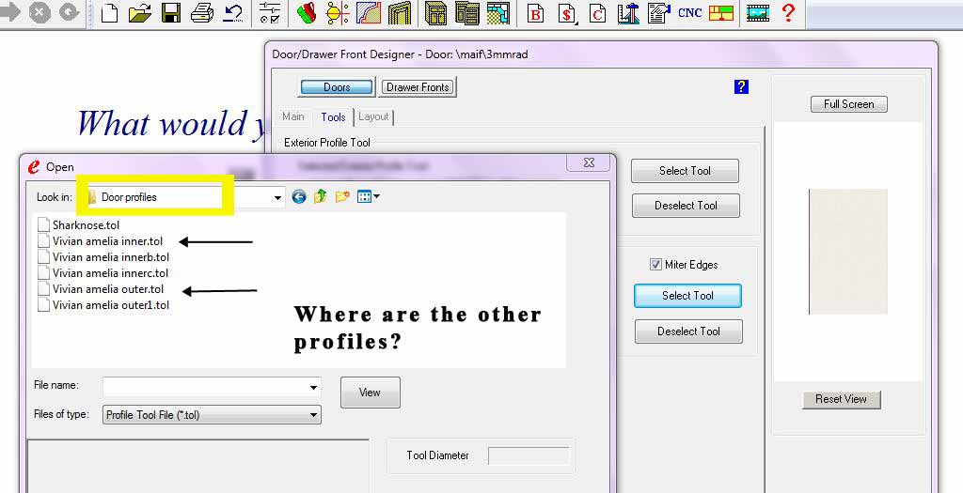Expand the File name combo box
The height and width of the screenshot is (493, 963).
313,387
